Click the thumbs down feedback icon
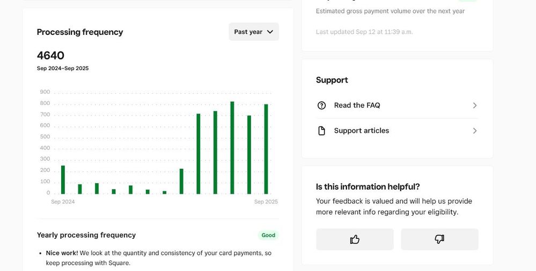The image size is (536, 271). 439,239
